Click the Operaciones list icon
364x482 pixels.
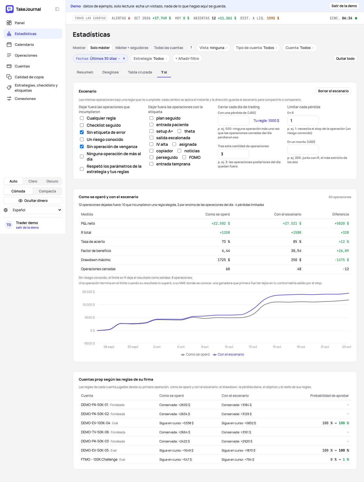[9, 55]
